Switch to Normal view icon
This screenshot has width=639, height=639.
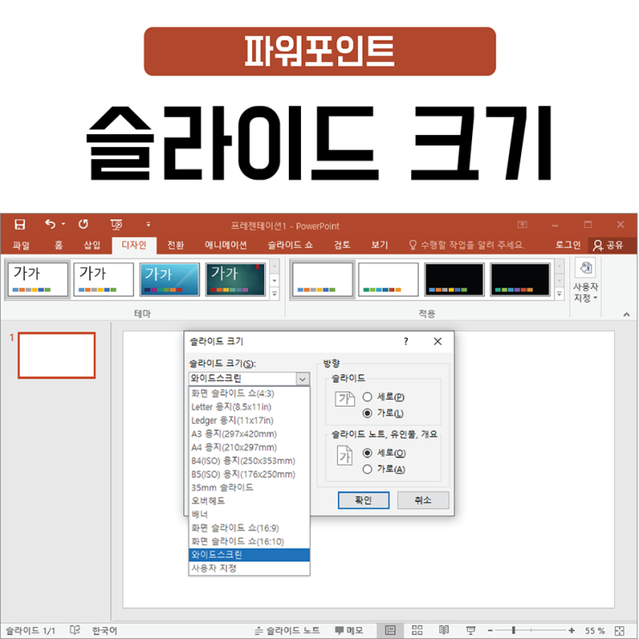[390, 630]
